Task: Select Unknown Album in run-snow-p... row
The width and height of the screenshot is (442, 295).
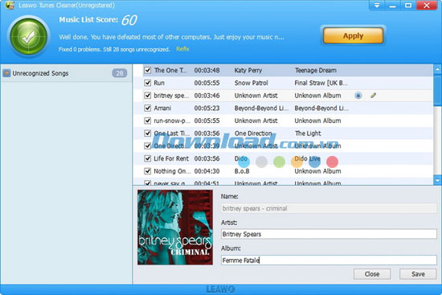Action: [x=317, y=121]
